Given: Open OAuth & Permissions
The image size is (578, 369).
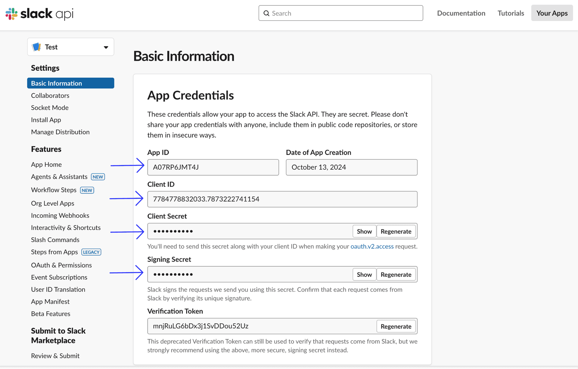Looking at the screenshot, I should (61, 265).
